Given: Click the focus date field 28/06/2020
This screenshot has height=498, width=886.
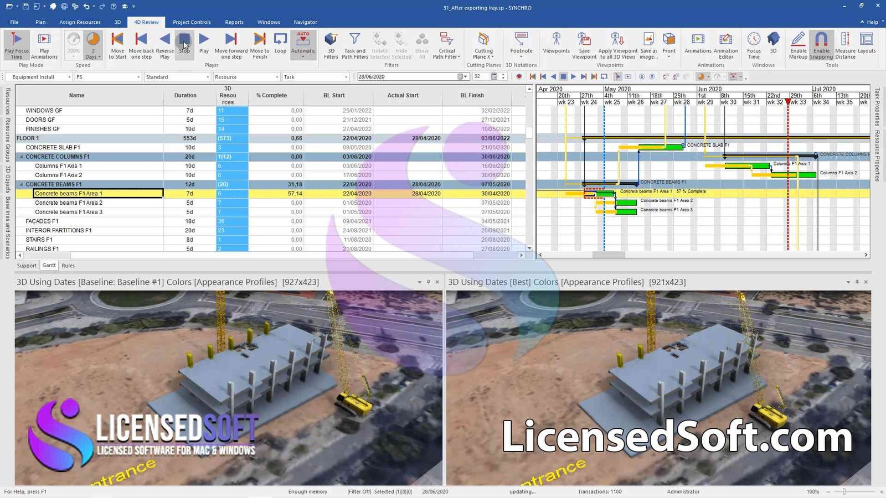Looking at the screenshot, I should pos(407,77).
